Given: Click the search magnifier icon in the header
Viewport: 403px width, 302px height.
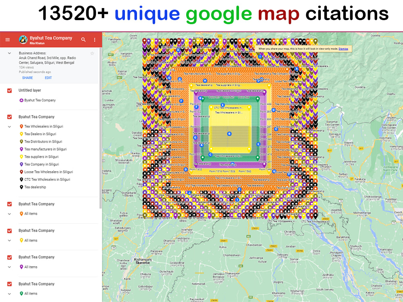Looking at the screenshot, I should [x=83, y=39].
